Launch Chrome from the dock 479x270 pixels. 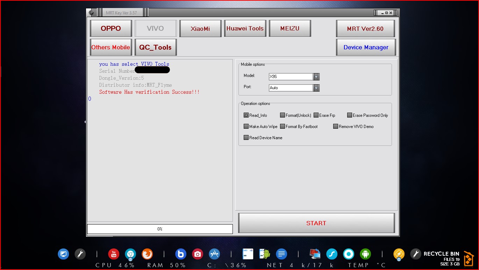click(130, 254)
